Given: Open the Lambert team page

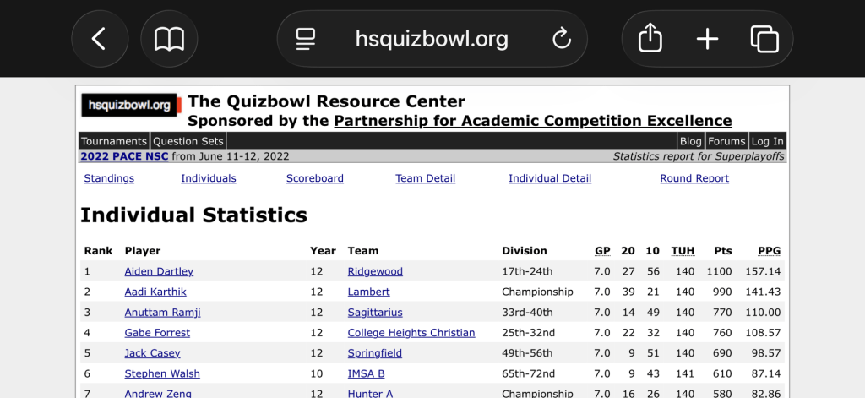Looking at the screenshot, I should [368, 292].
